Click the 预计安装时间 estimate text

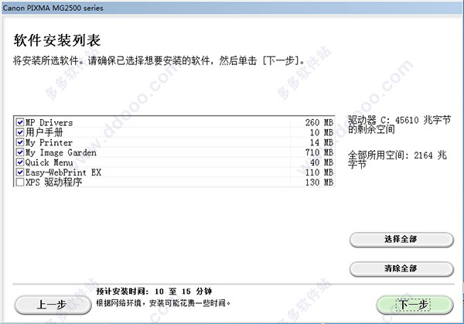point(154,292)
